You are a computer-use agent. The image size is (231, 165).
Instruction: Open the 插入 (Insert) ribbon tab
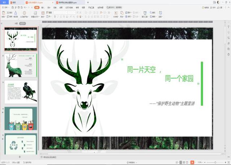coord(43,7)
